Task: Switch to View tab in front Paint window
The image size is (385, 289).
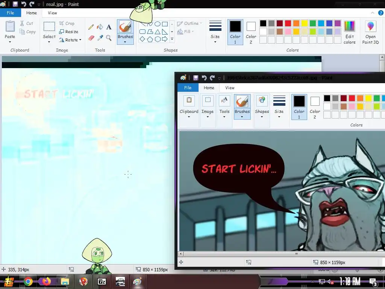Action: (230, 88)
